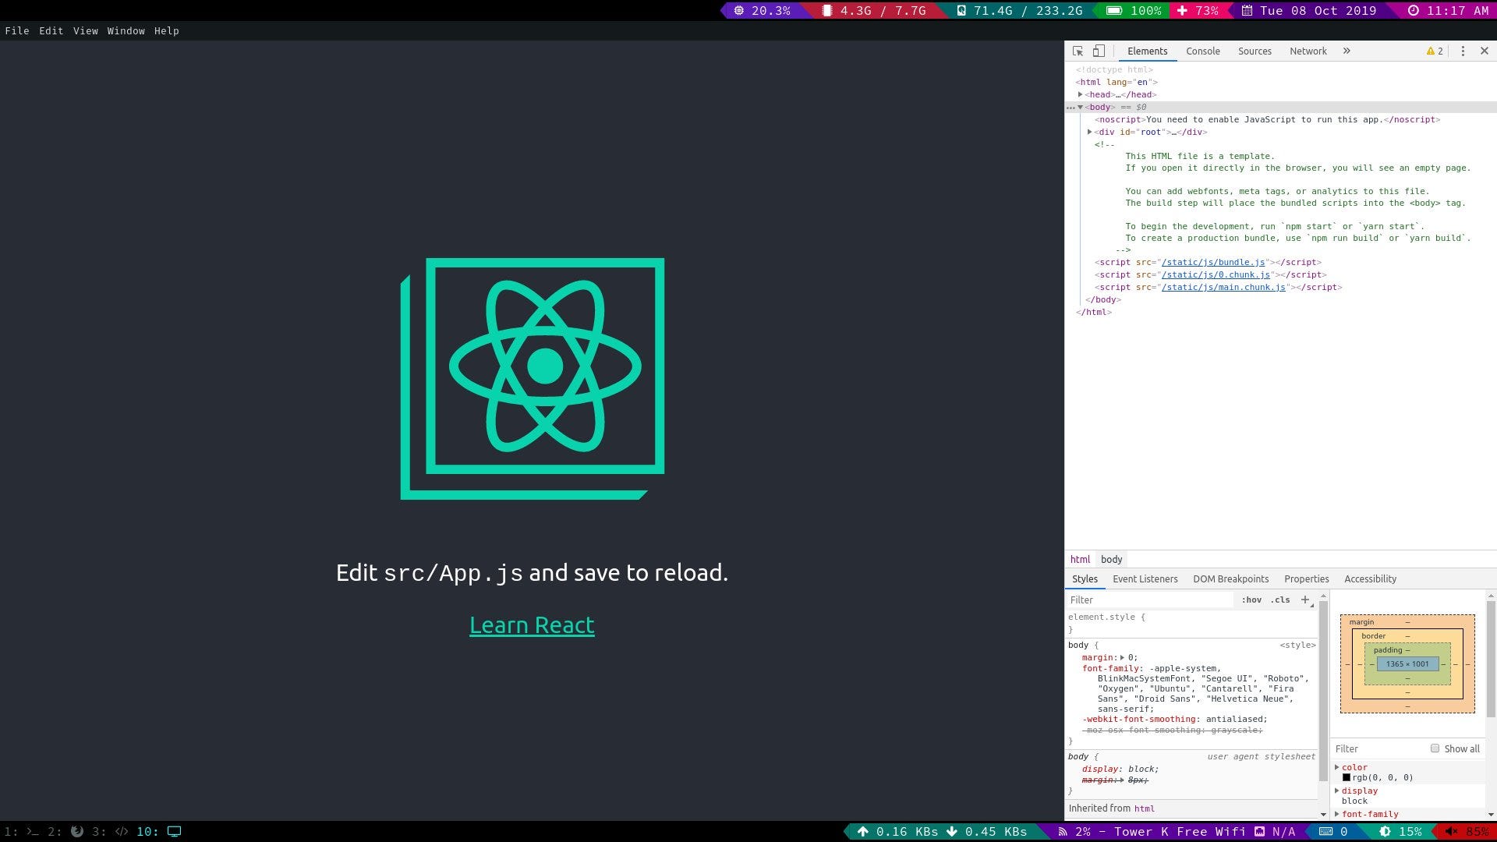Switch to the Console tab
The image size is (1497, 842).
tap(1202, 51)
